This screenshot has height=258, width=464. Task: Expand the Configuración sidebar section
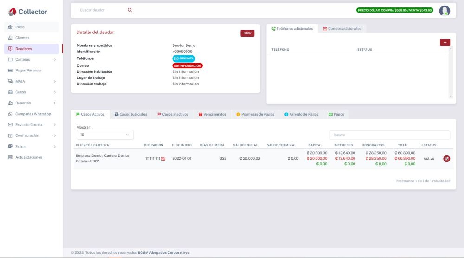click(x=32, y=135)
